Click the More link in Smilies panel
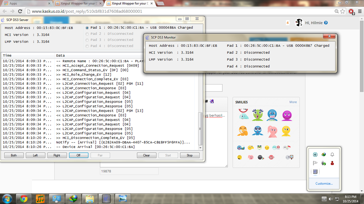Viewport: 364px width, 204px height. [293, 102]
